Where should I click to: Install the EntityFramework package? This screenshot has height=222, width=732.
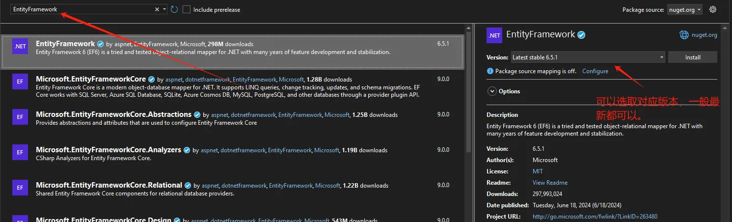[x=693, y=57]
